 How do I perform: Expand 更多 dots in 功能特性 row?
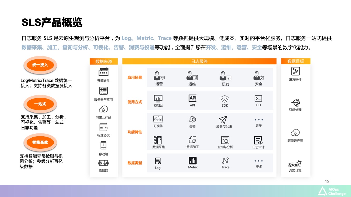click(x=259, y=120)
